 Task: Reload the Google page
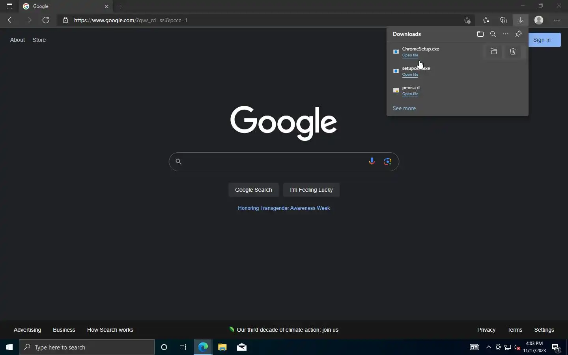46,20
